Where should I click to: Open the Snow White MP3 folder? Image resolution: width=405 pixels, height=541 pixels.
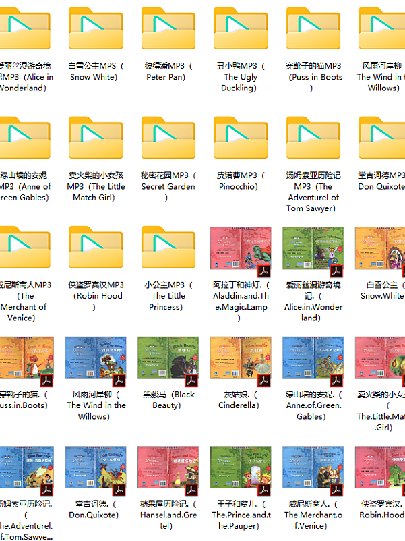96,30
